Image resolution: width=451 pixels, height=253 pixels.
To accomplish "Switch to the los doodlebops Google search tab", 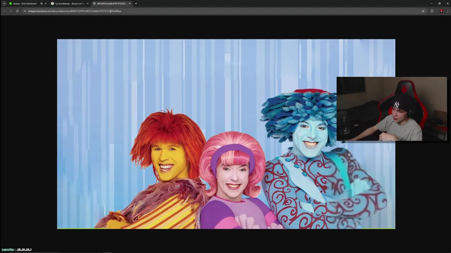I will 70,4.
